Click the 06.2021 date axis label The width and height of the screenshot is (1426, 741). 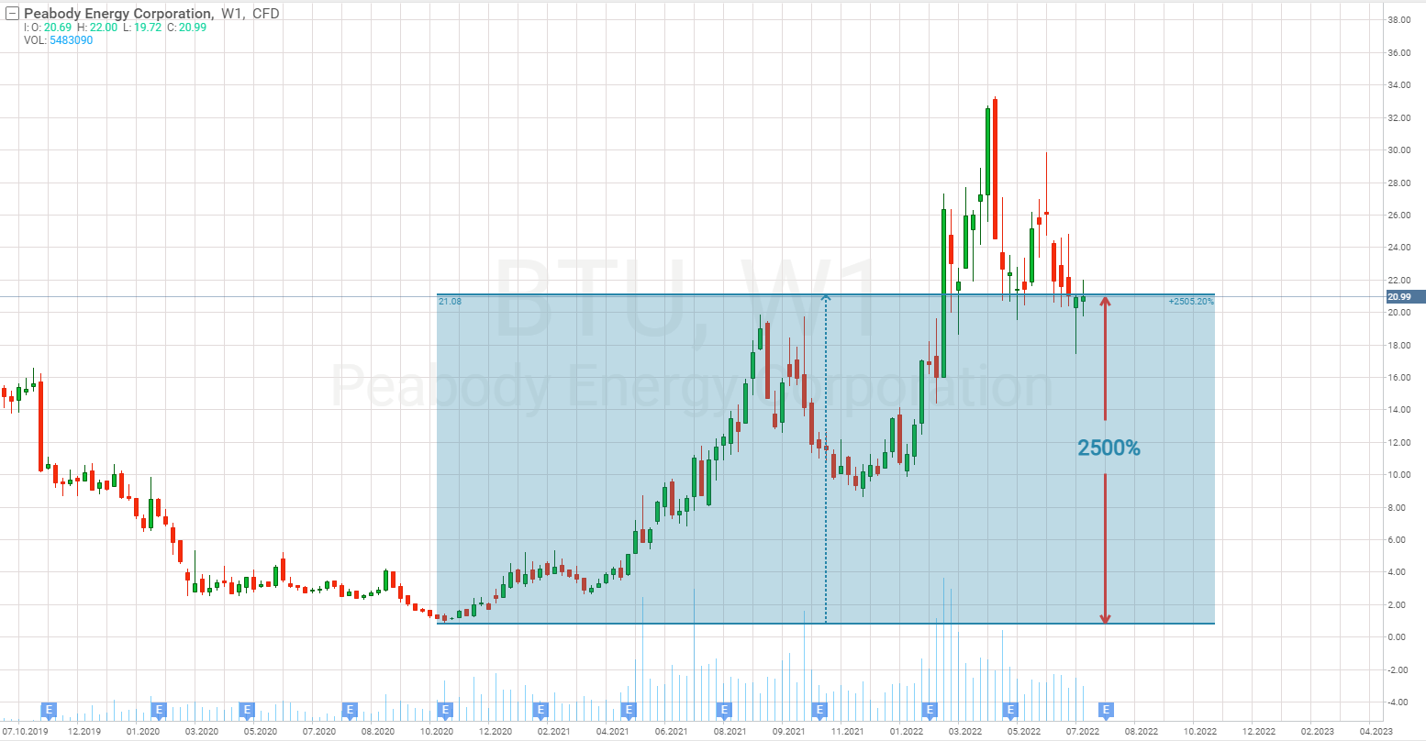(x=672, y=731)
